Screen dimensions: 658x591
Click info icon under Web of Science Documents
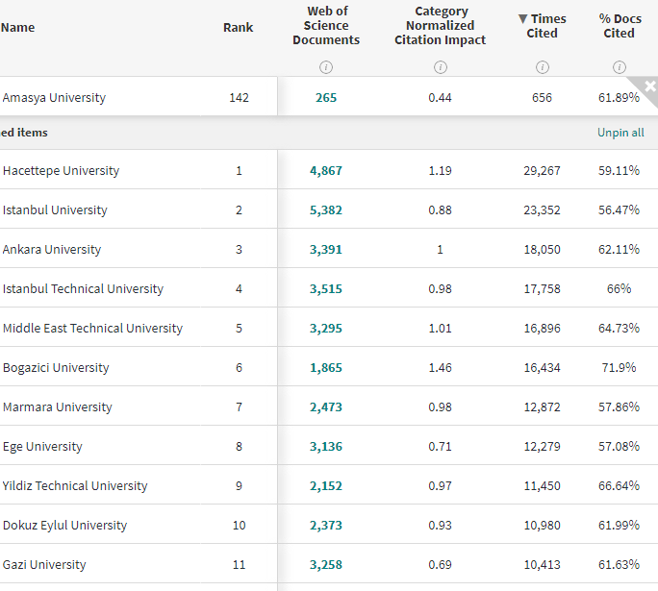pyautogui.click(x=326, y=67)
